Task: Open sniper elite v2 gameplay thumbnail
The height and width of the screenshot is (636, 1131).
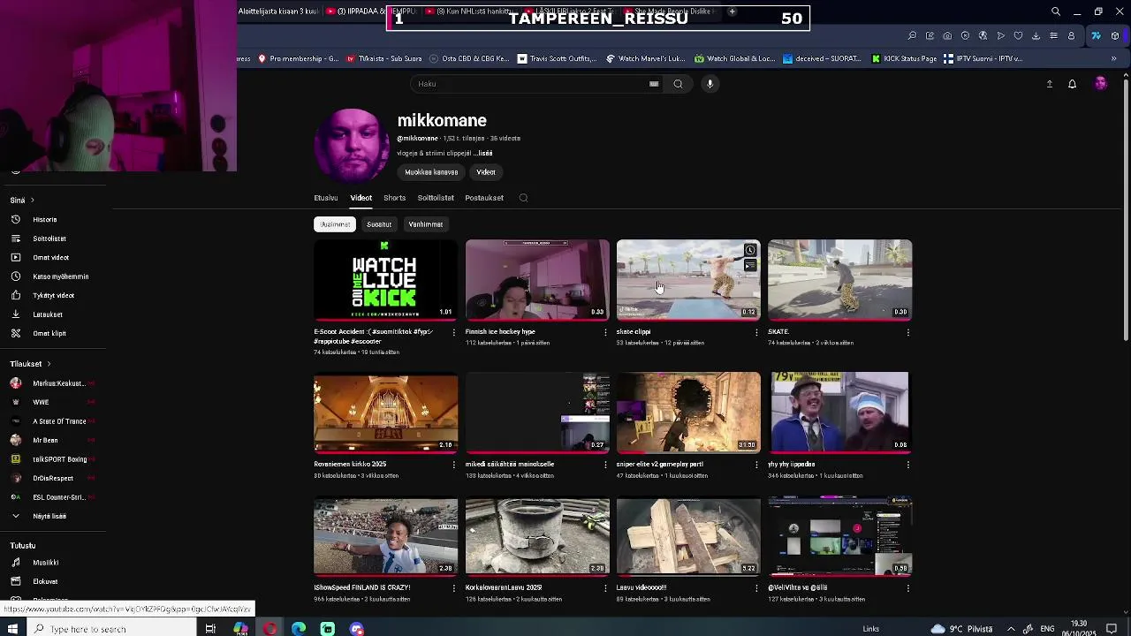Action: pos(688,413)
